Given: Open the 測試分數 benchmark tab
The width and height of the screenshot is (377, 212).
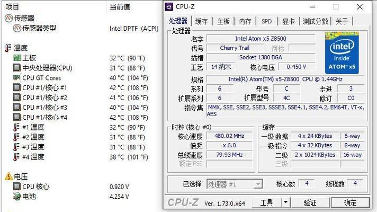Looking at the screenshot, I should coord(316,21).
